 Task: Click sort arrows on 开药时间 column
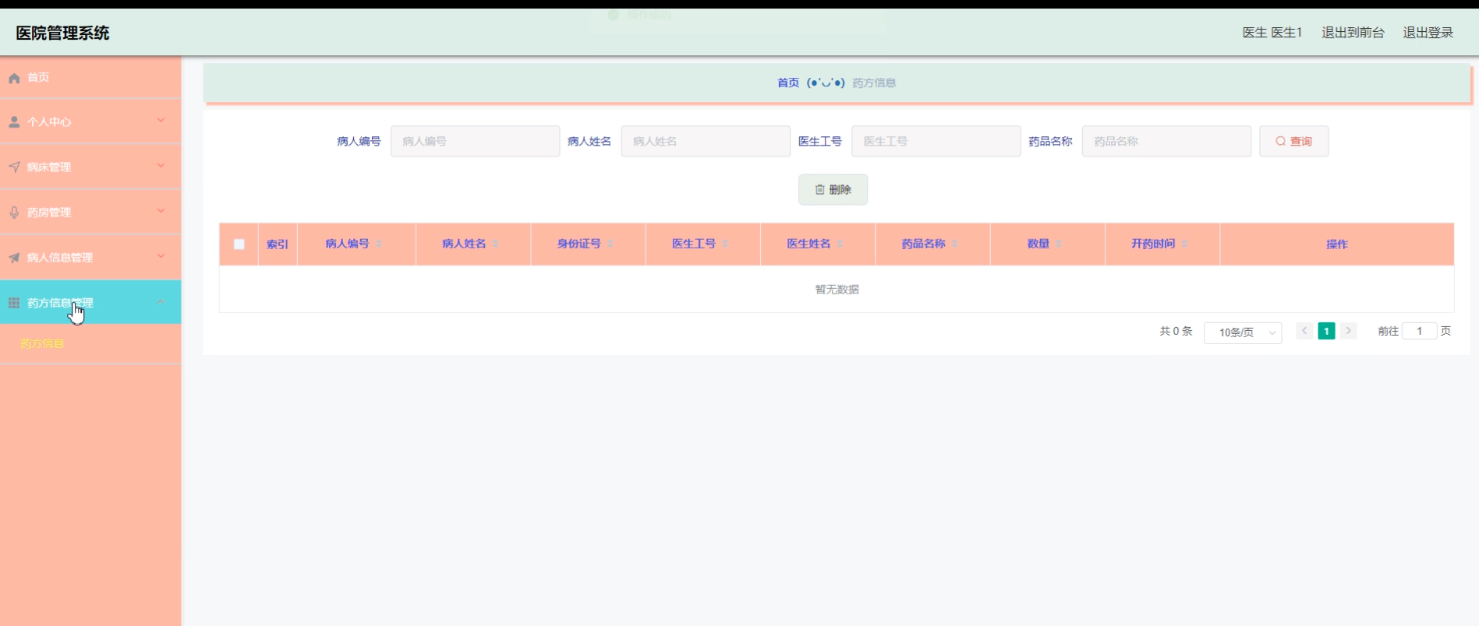click(1184, 244)
